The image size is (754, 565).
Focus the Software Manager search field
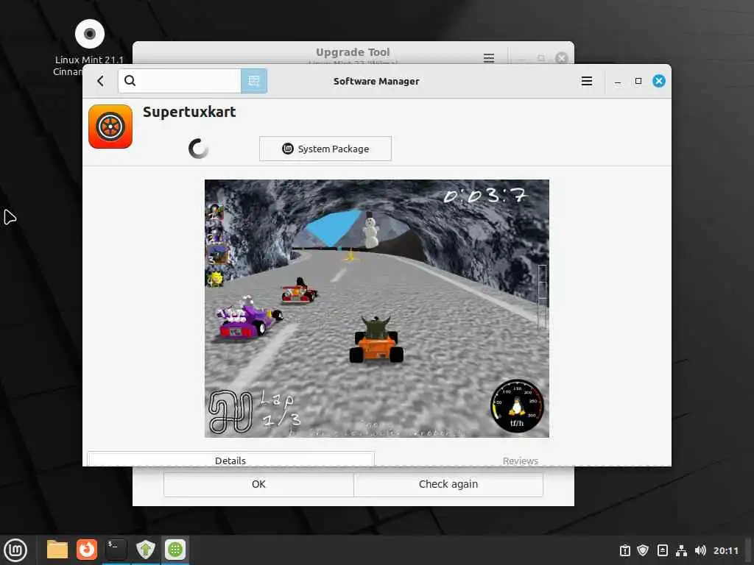click(x=180, y=81)
